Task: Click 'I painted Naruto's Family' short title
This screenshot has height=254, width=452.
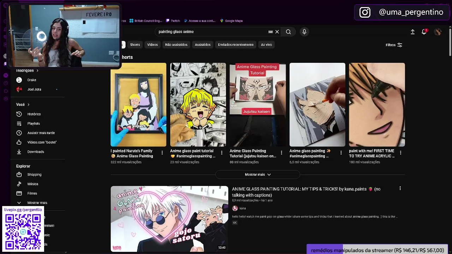Action: [x=132, y=153]
